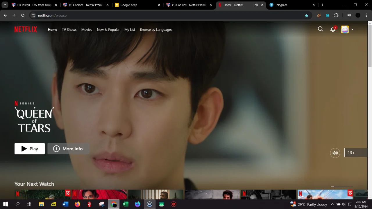Open the red-background Top 10 thumbnail

click(x=99, y=194)
